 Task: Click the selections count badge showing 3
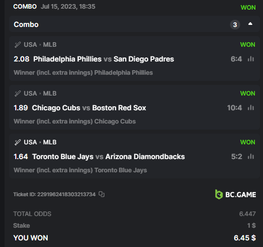pyautogui.click(x=235, y=25)
